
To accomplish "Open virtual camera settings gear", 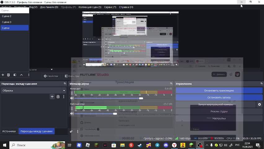I will (259, 104).
